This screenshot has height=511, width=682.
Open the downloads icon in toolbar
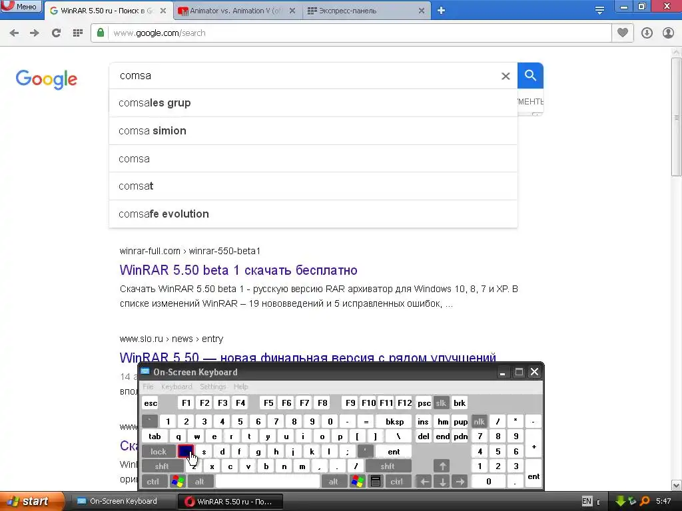647,33
